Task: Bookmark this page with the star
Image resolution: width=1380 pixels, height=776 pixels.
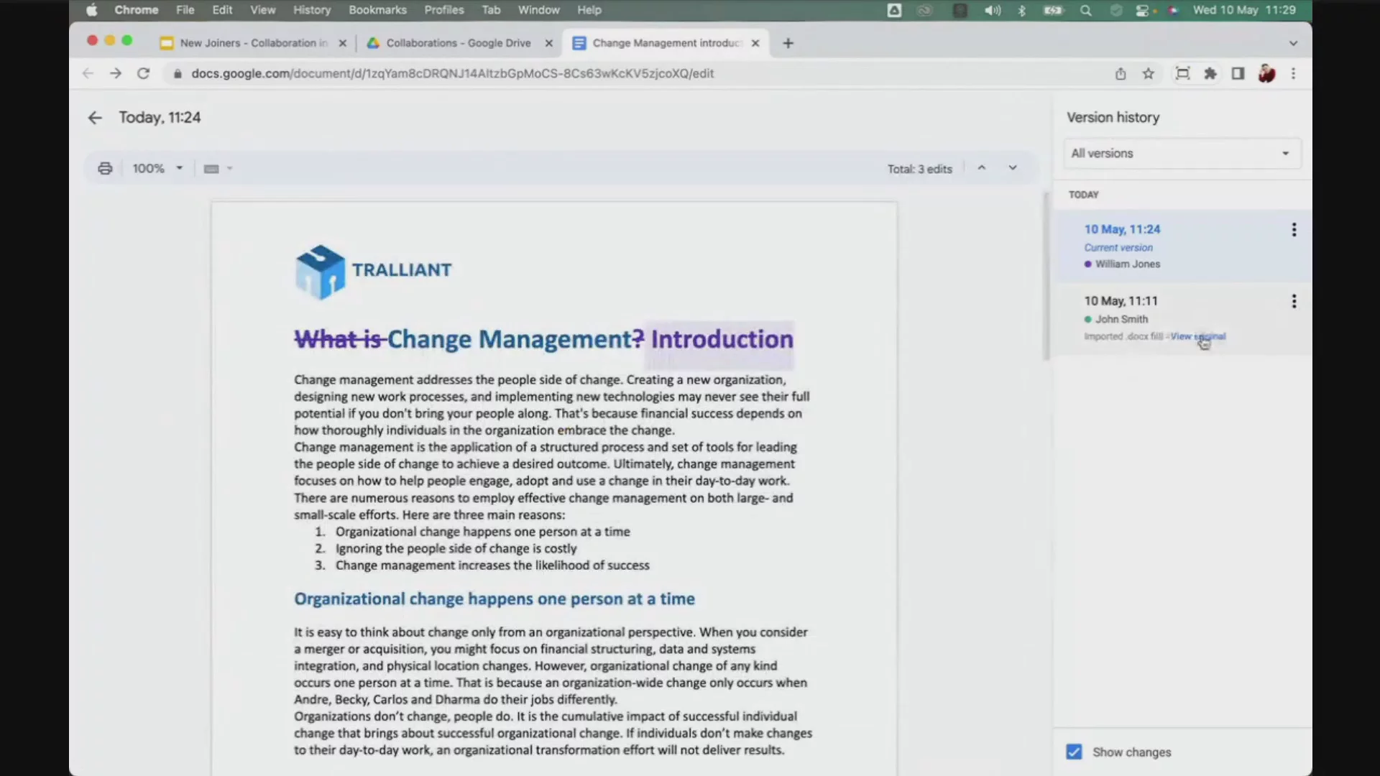Action: (x=1149, y=73)
